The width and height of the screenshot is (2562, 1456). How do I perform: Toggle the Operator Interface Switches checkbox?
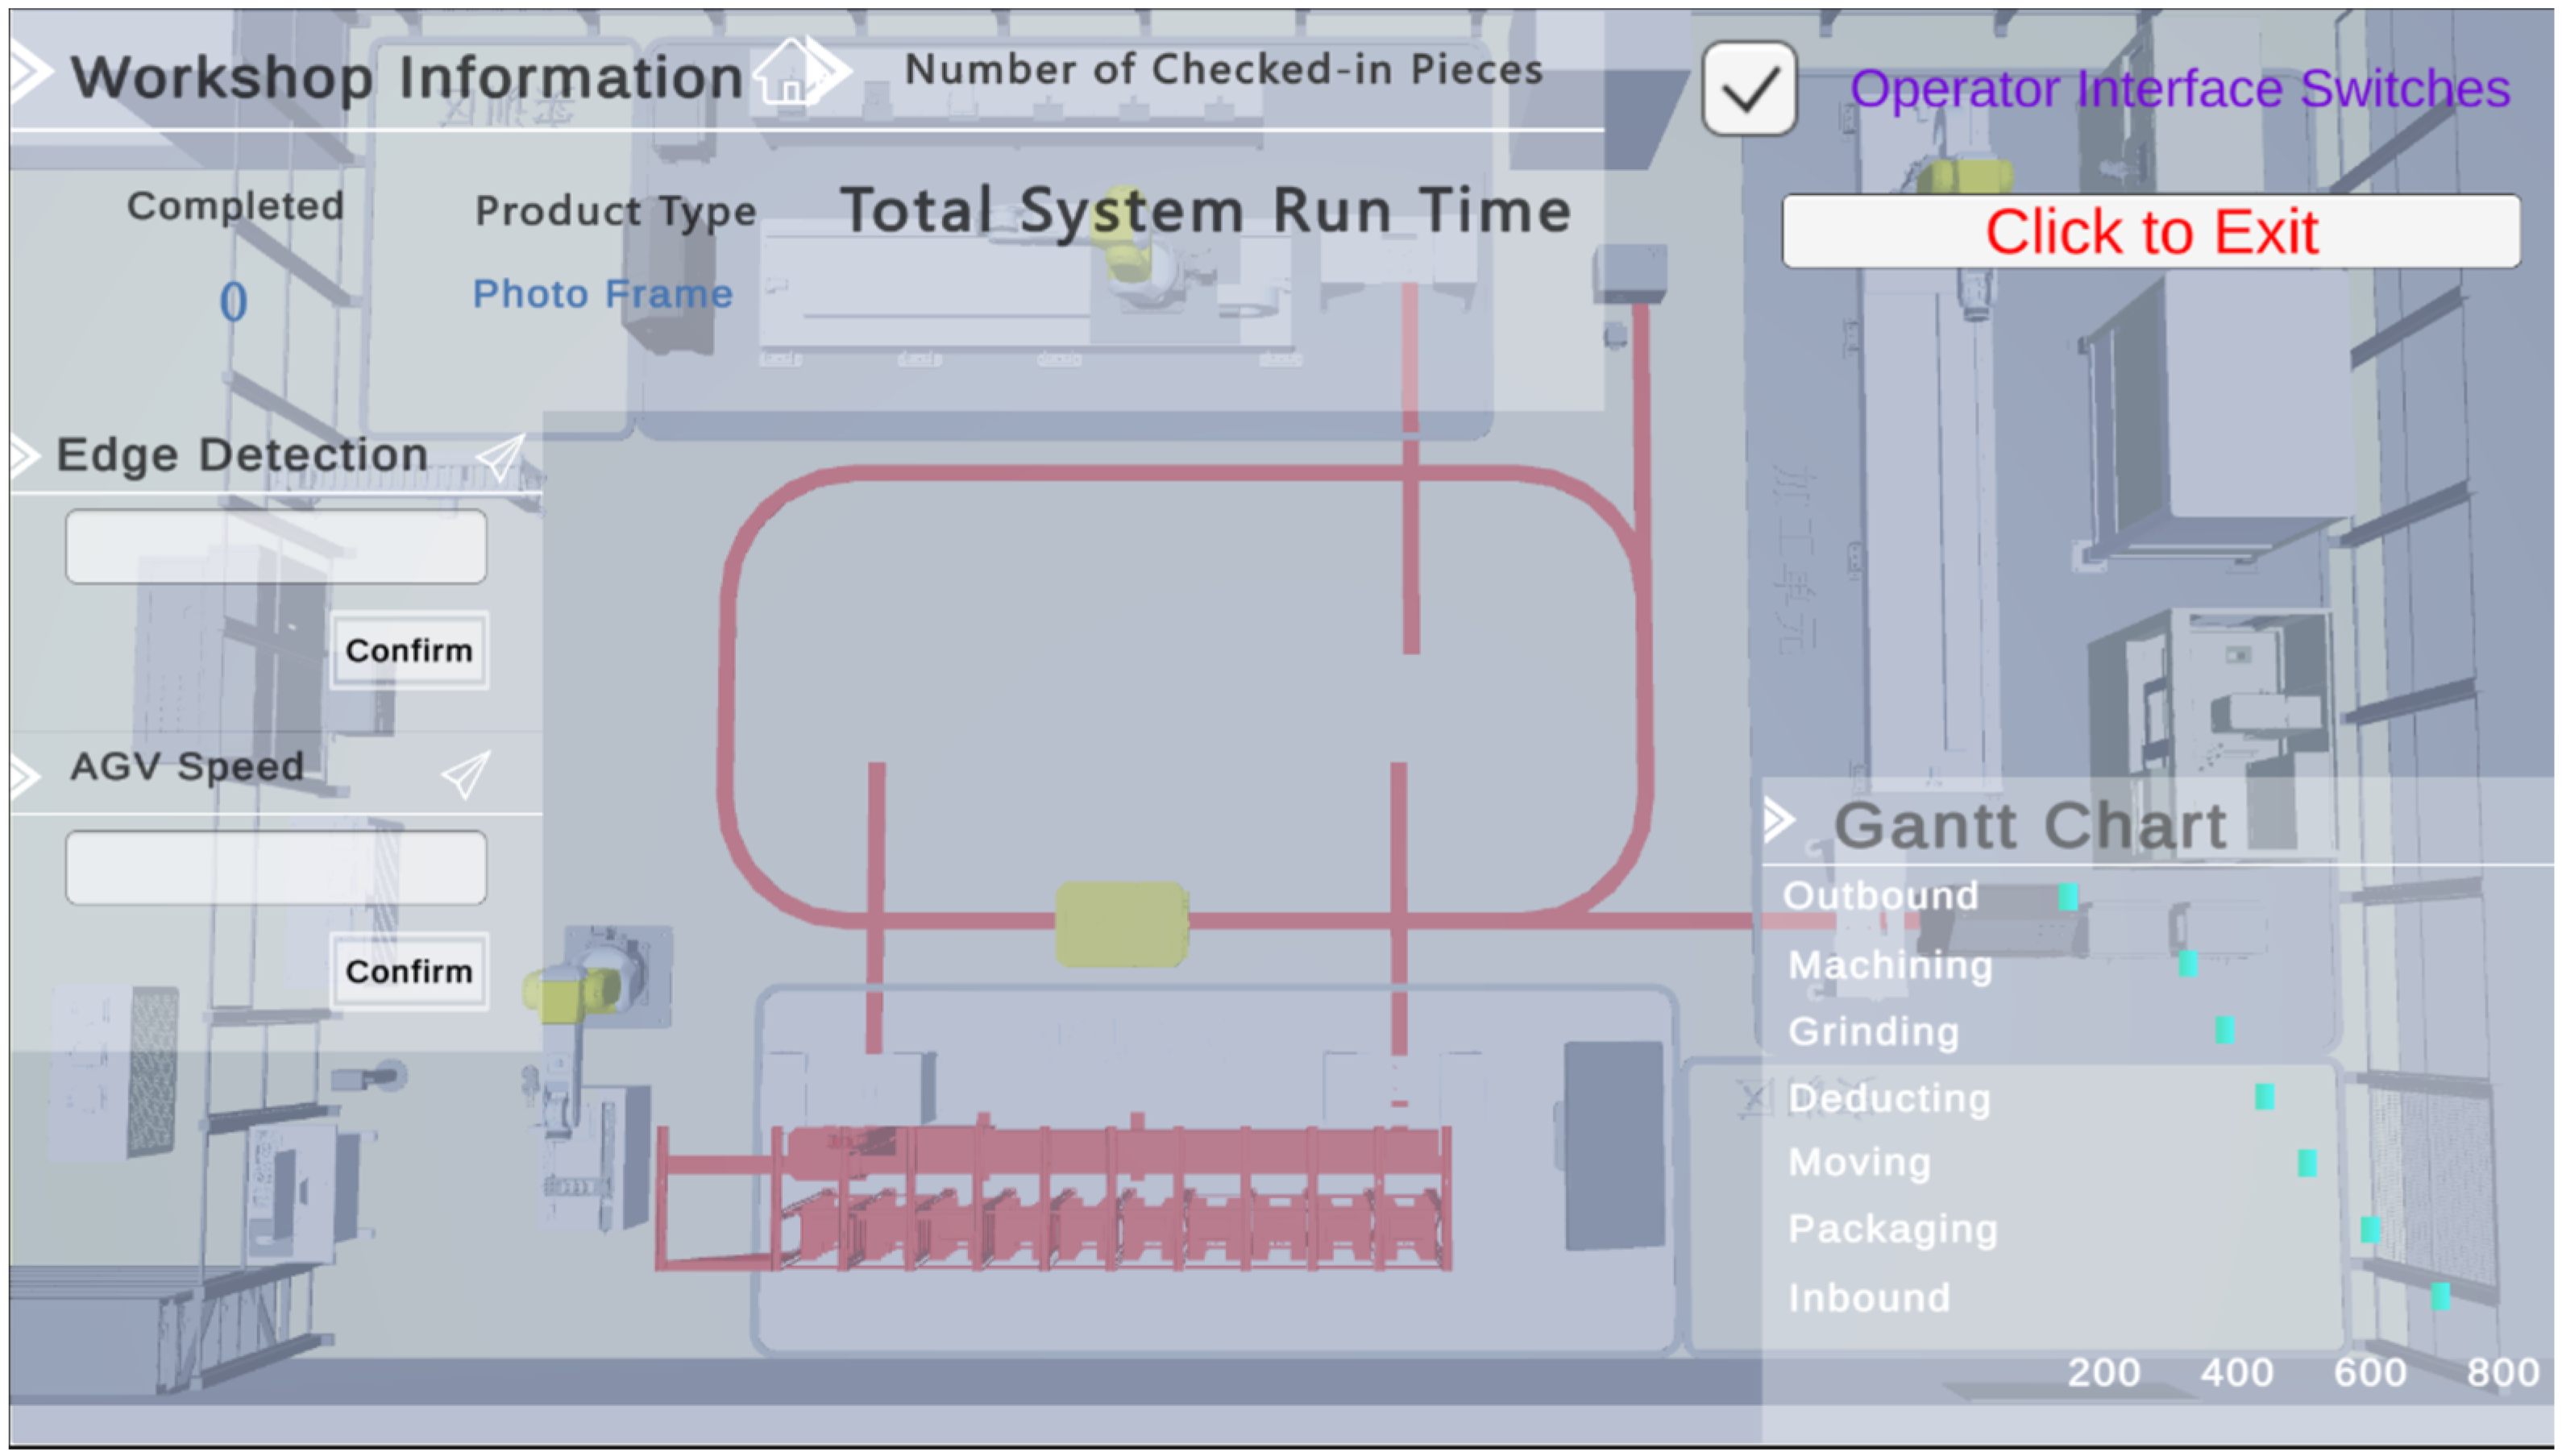1748,89
